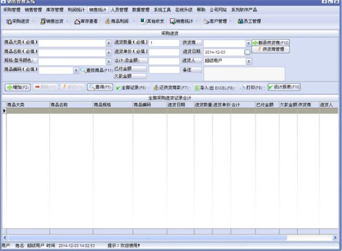Expand the 供货商 dropdown

[248, 43]
